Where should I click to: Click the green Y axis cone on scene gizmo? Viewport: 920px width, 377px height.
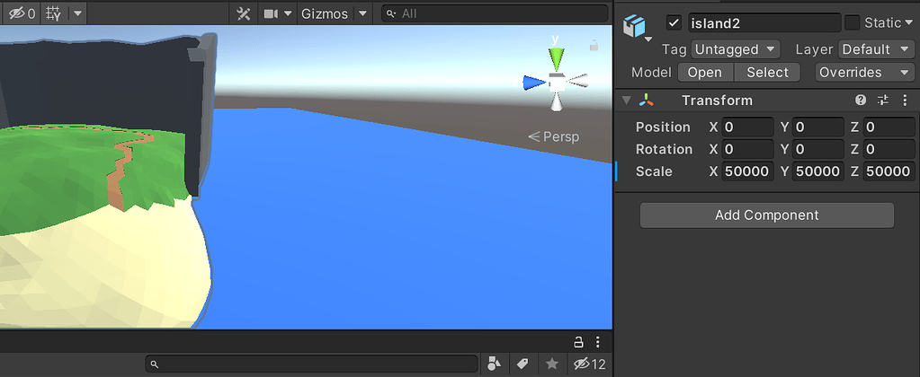point(556,59)
